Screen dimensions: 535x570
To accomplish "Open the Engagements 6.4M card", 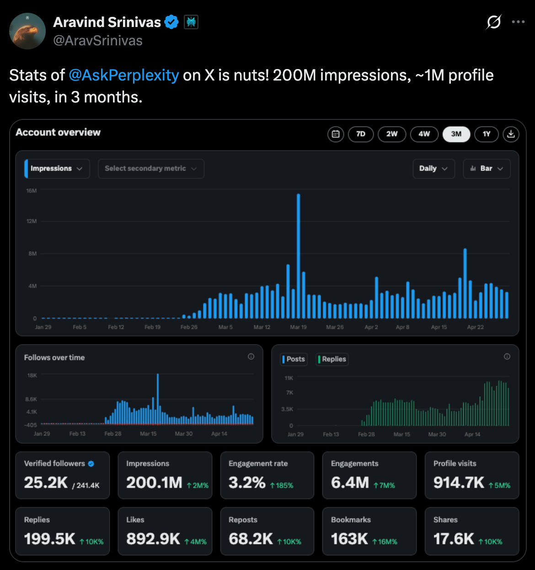I will click(369, 475).
